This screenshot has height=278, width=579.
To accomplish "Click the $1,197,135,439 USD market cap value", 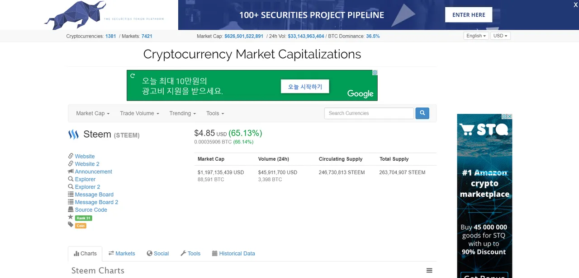I will tap(221, 172).
